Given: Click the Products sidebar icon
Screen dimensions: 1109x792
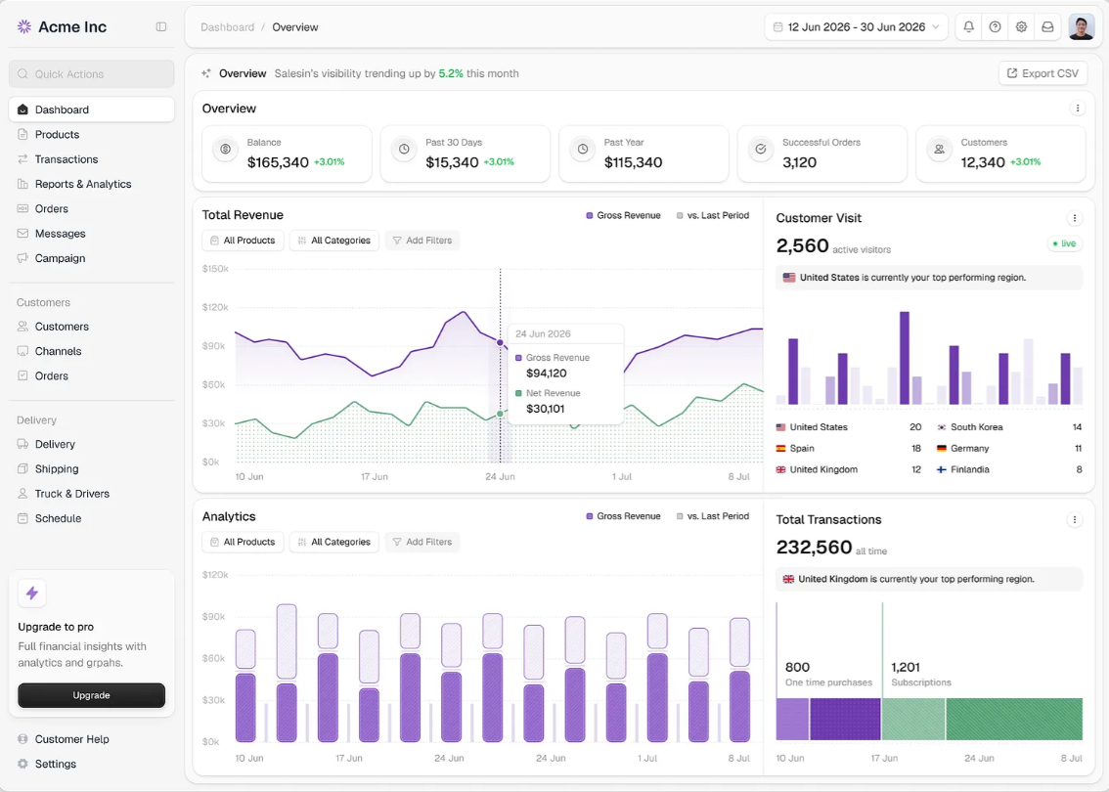Looking at the screenshot, I should click(x=22, y=134).
